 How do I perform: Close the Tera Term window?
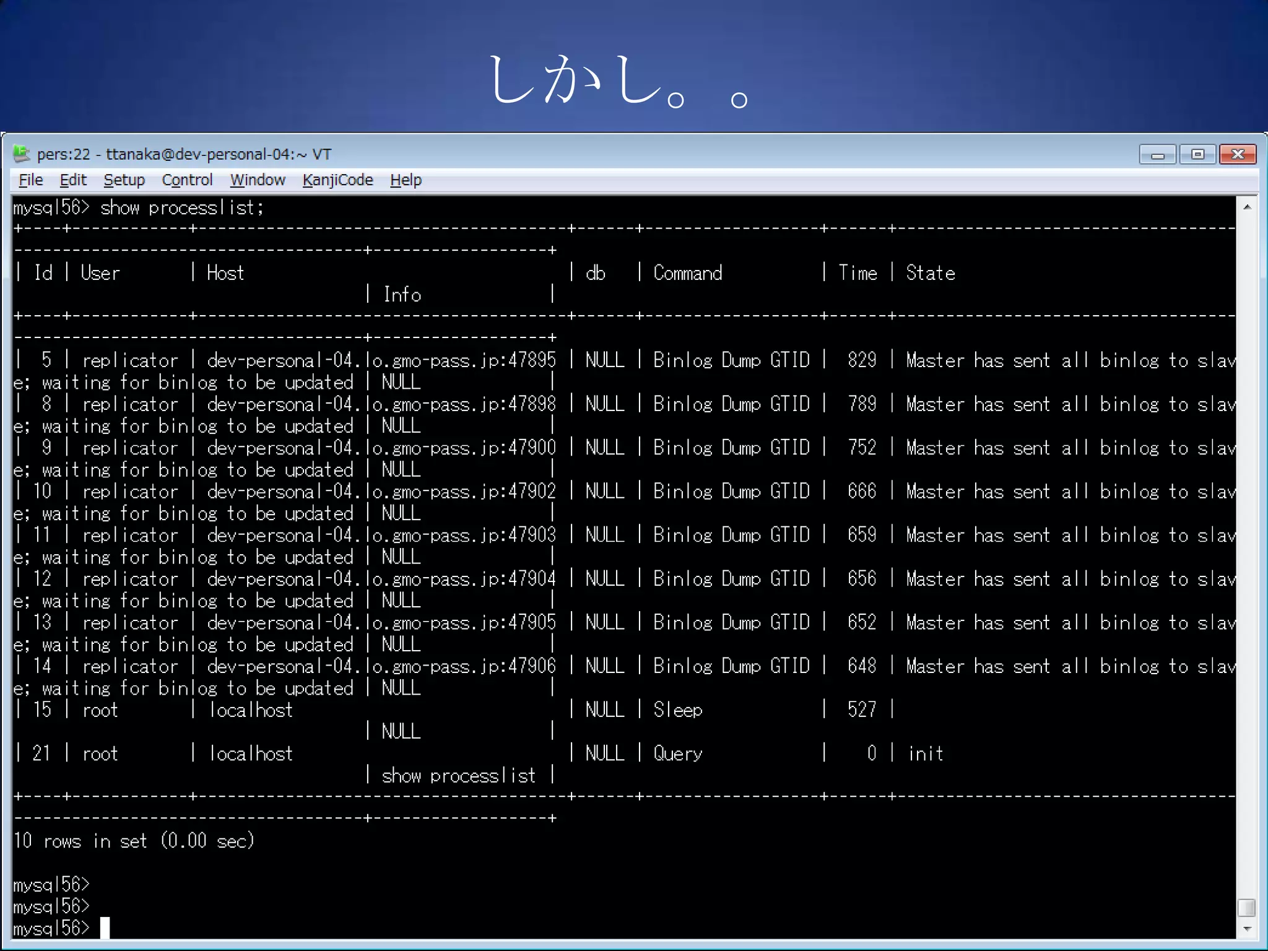(x=1237, y=154)
